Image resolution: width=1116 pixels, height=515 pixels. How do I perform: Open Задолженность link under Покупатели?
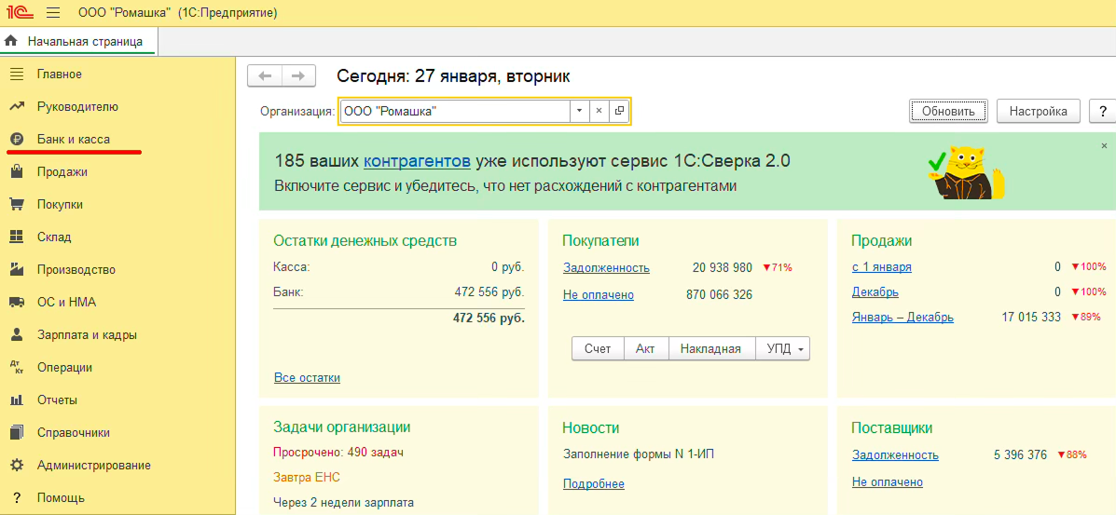click(606, 268)
